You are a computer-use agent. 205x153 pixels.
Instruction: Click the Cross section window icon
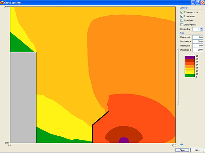[2, 2]
